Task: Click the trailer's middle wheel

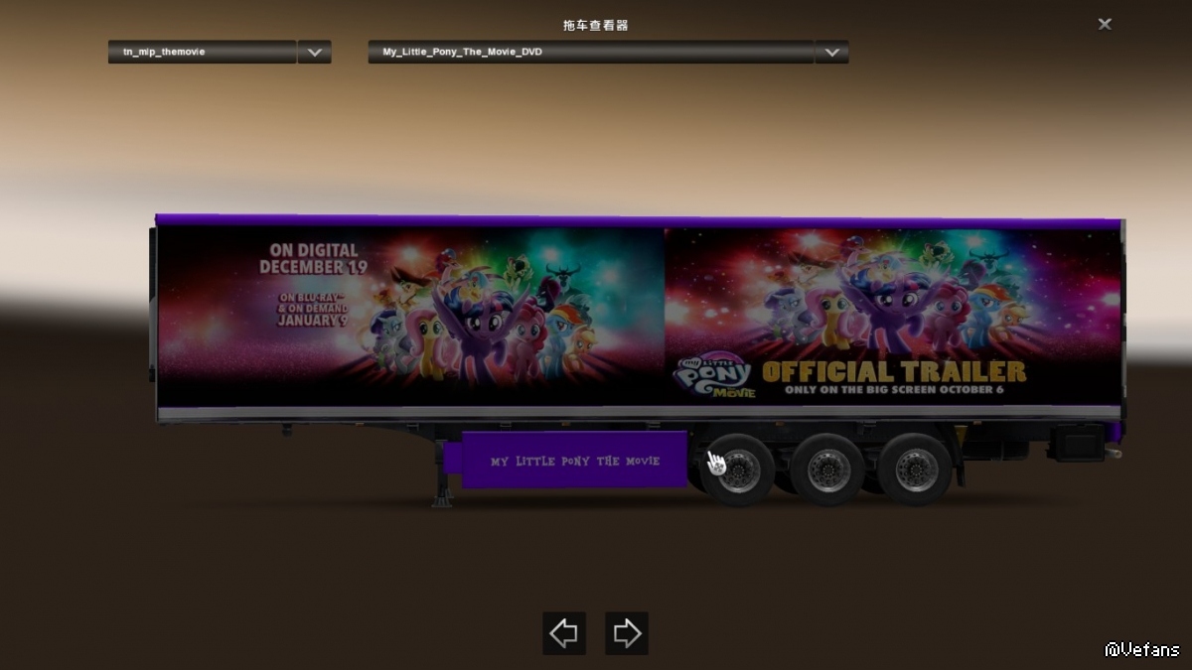Action: (x=828, y=469)
